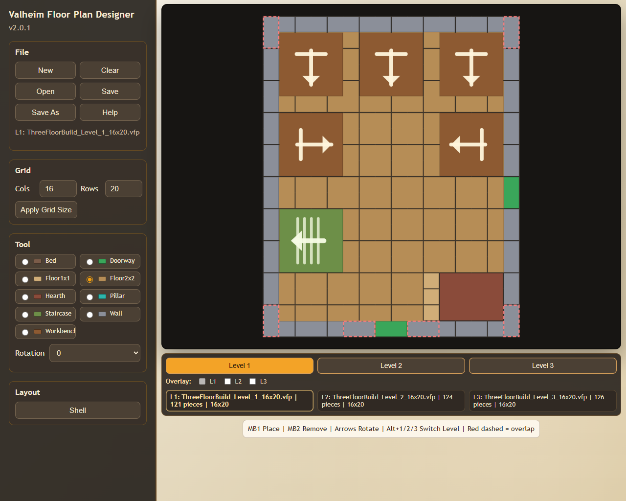The width and height of the screenshot is (626, 501).
Task: Click the bottom-left overlapping corner wall piece
Action: 271,321
